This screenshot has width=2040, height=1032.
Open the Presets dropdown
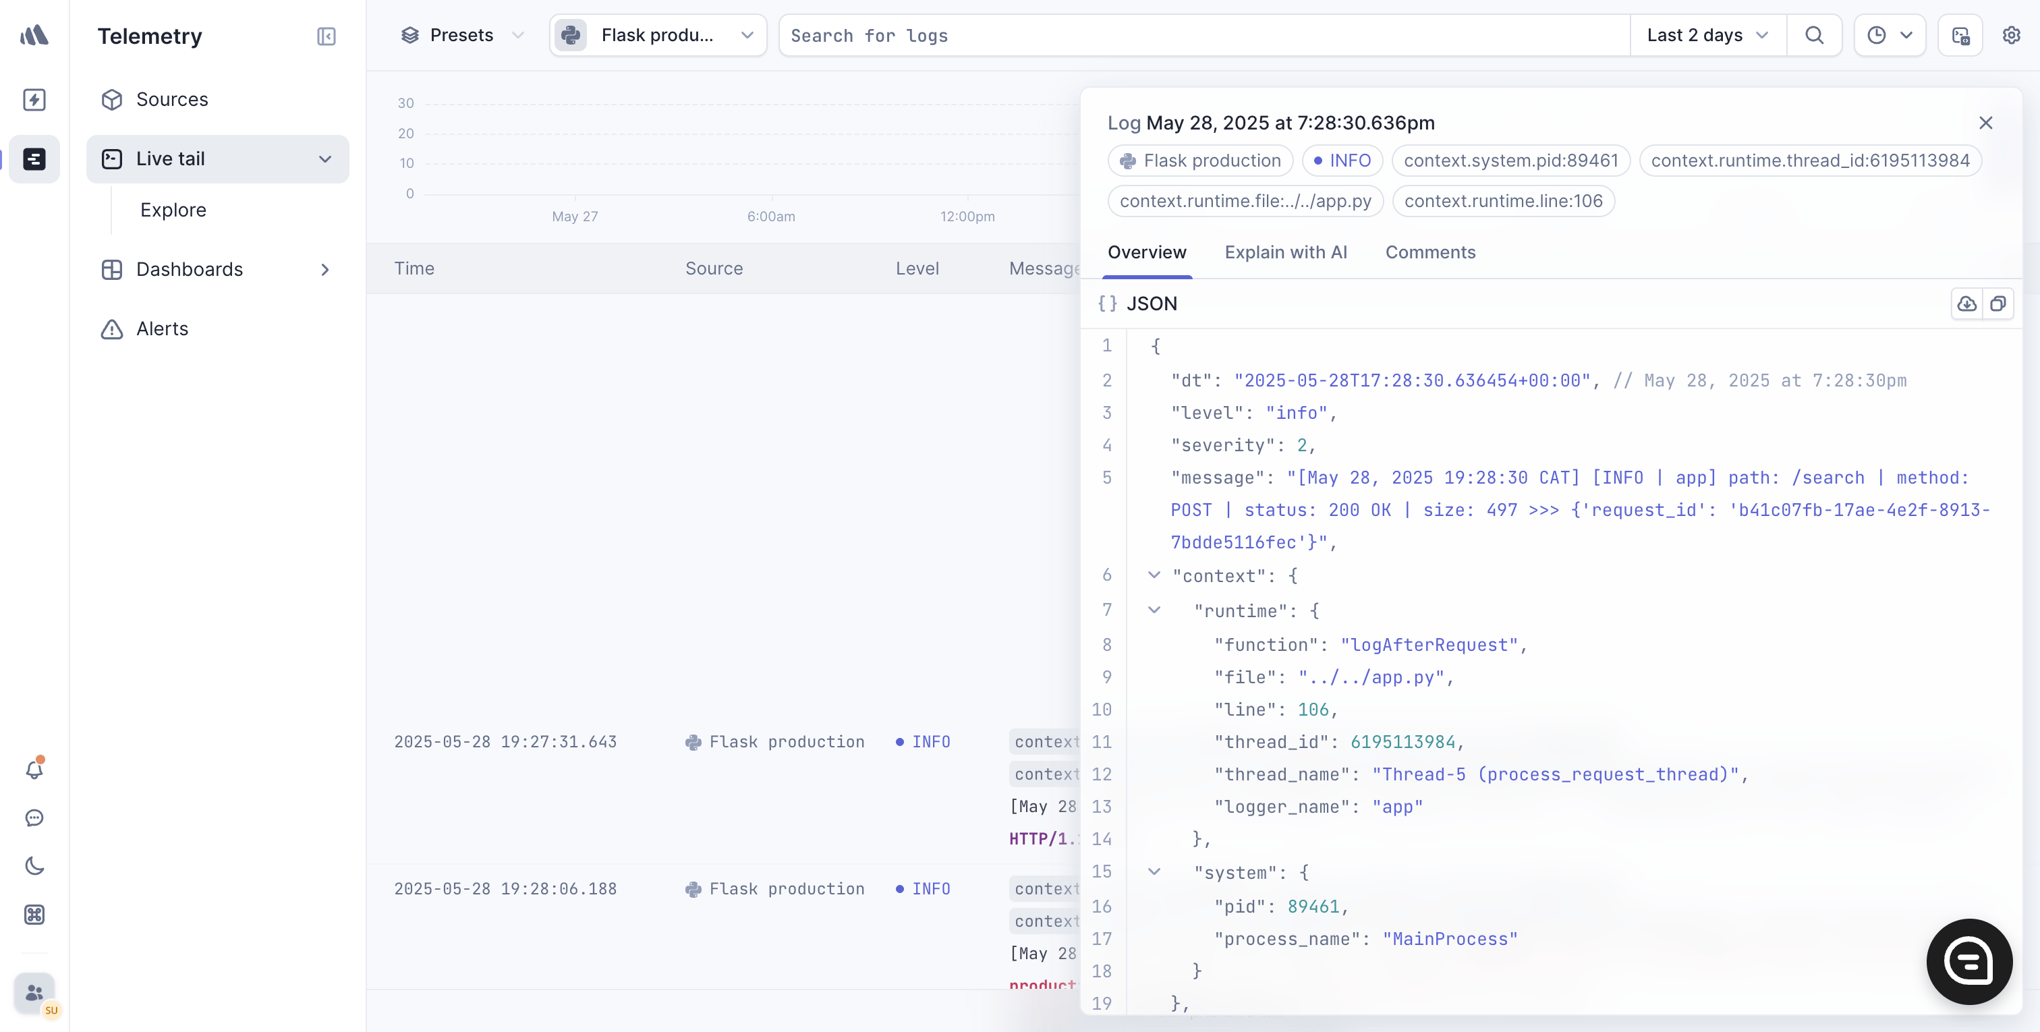click(x=461, y=36)
